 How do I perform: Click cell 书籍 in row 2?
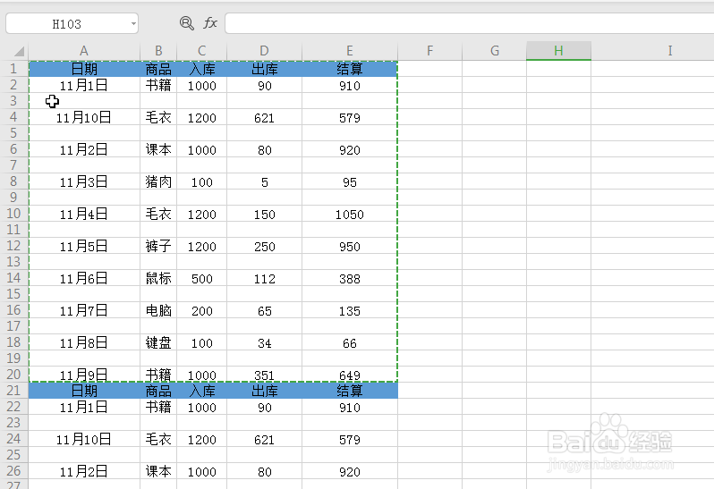(158, 85)
